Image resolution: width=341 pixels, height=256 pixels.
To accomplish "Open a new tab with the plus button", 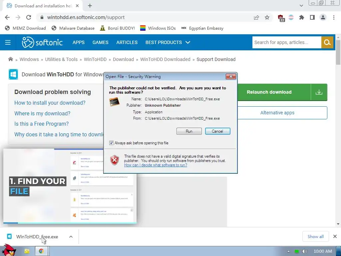I will (x=90, y=6).
